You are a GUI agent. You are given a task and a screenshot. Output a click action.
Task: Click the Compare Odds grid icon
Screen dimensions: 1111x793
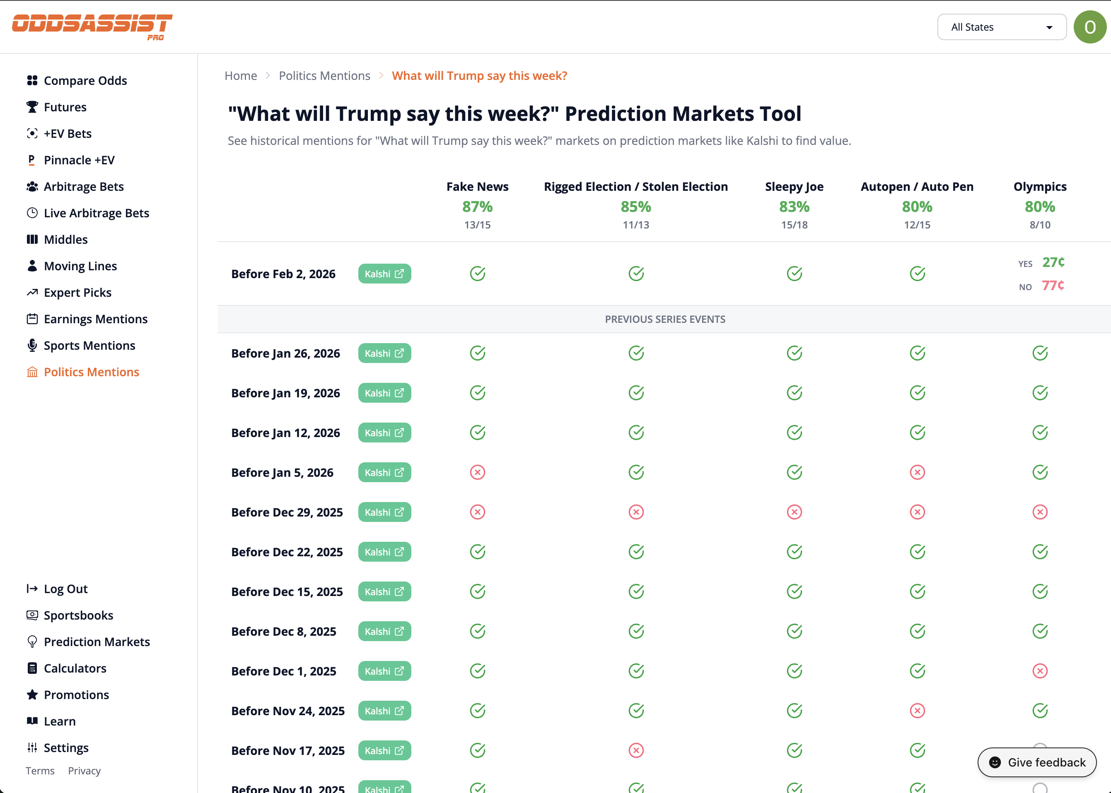tap(32, 81)
